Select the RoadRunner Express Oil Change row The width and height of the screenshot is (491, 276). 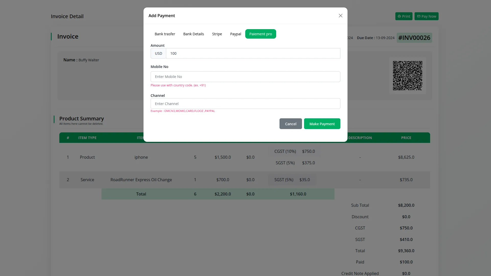pos(141,180)
